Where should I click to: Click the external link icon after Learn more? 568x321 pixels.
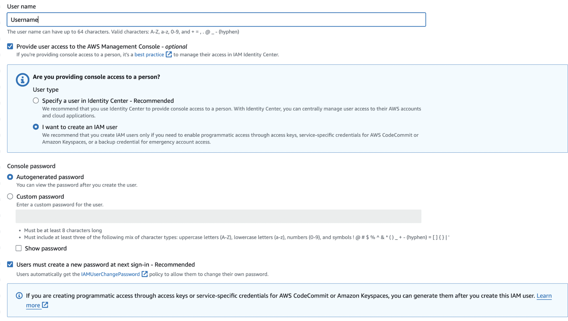pos(45,305)
